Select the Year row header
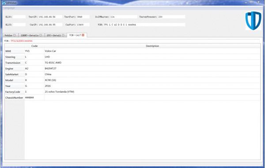Screen dimensions: 265x168 pos(15,86)
